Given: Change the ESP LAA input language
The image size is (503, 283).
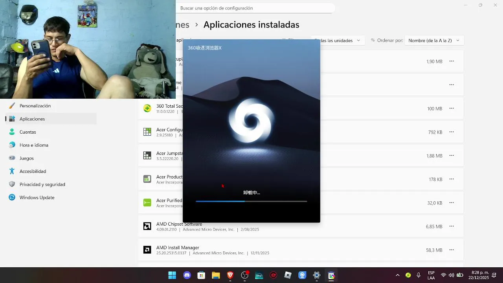Looking at the screenshot, I should 431,275.
